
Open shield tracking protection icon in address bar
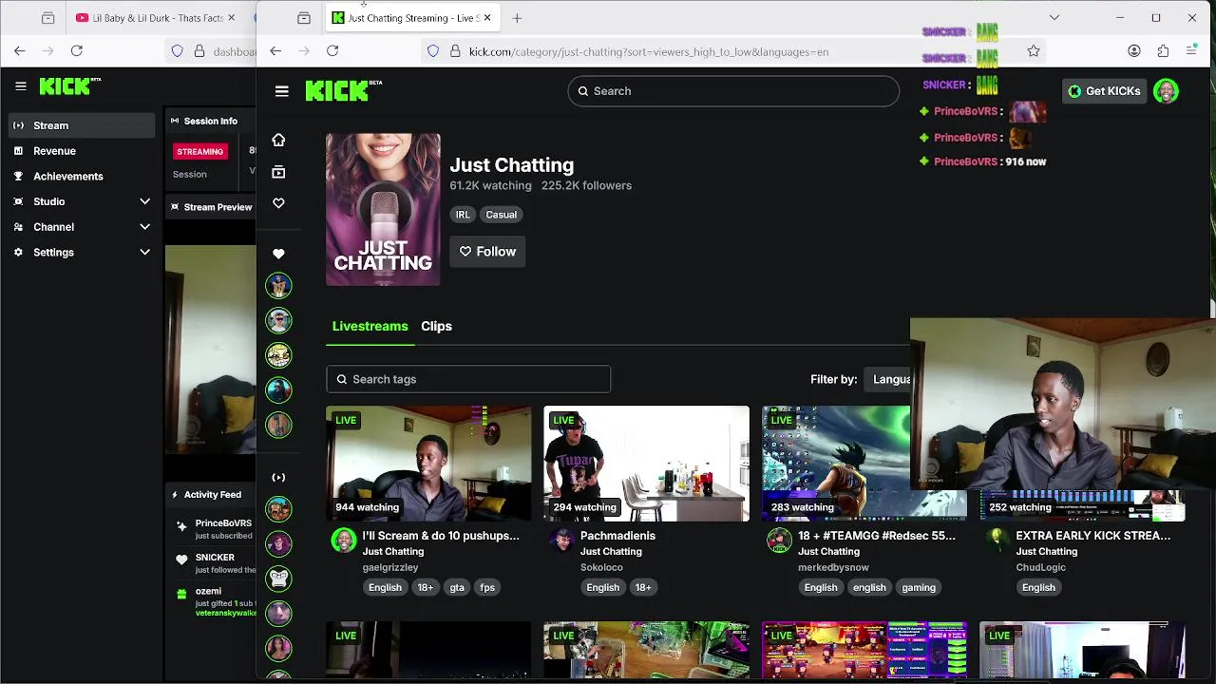click(x=433, y=51)
